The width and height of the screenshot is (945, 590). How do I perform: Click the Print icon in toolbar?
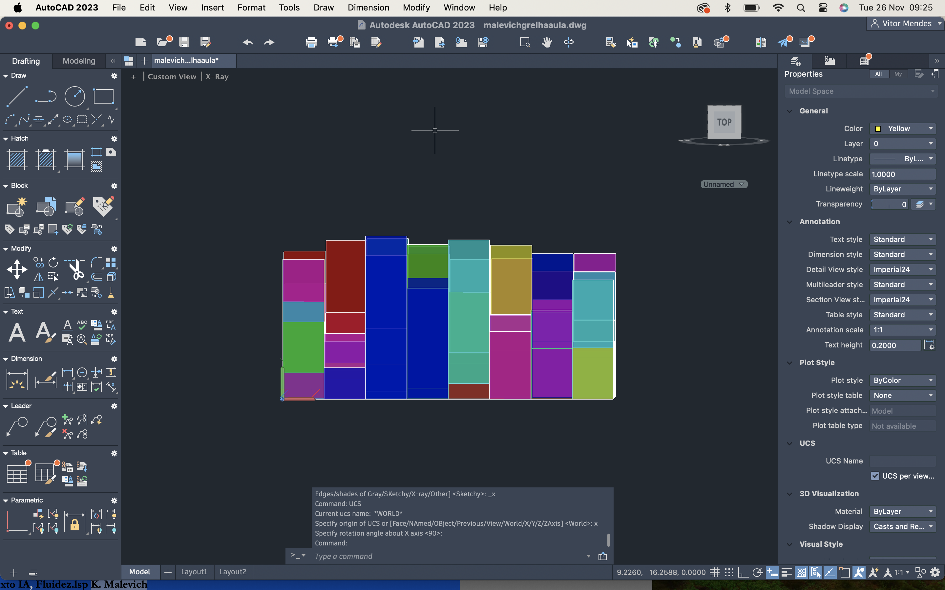click(x=311, y=42)
